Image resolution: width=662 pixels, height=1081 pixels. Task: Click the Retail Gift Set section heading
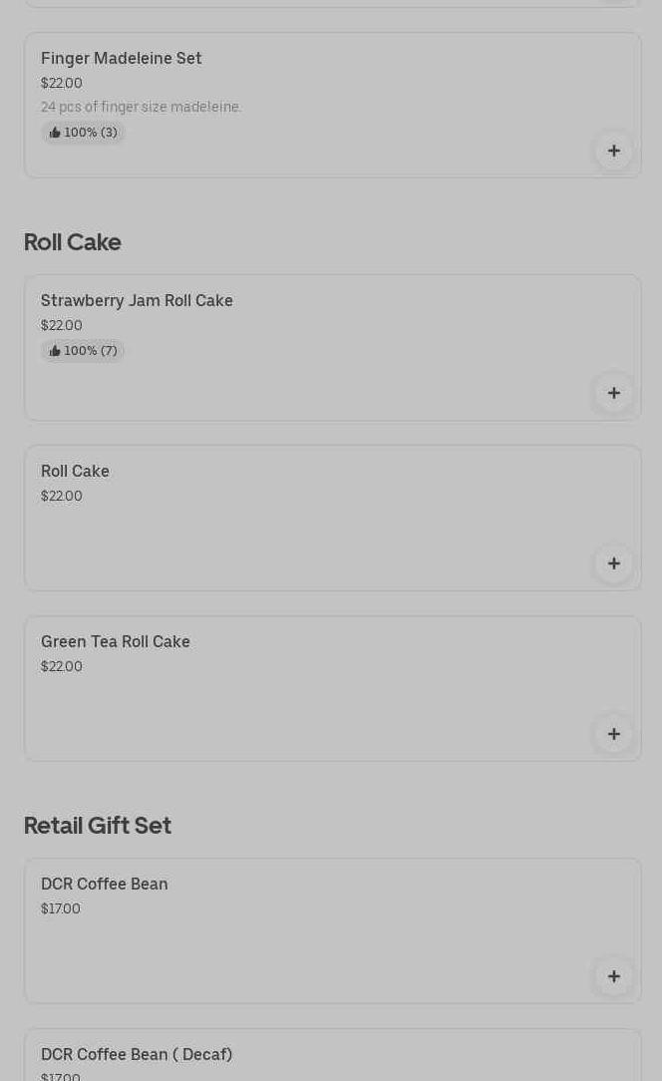98,826
